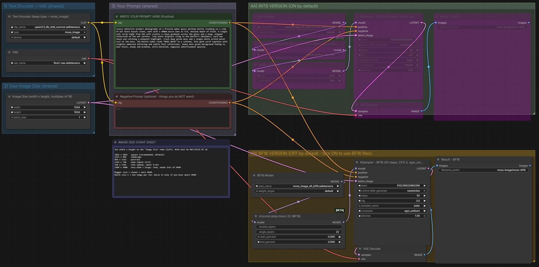Click the clip input slot of the positive prompt node

(x=116, y=22)
